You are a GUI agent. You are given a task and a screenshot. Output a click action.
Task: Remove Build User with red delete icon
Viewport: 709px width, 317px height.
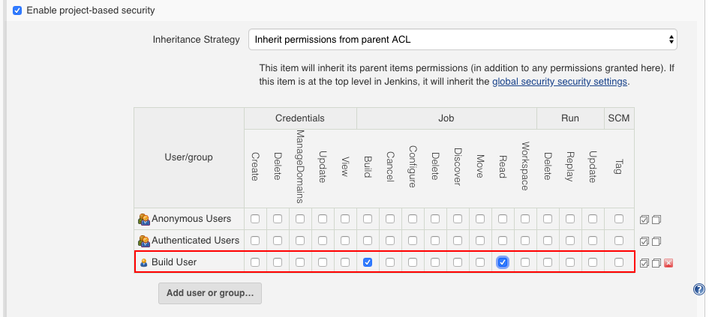[x=668, y=263]
